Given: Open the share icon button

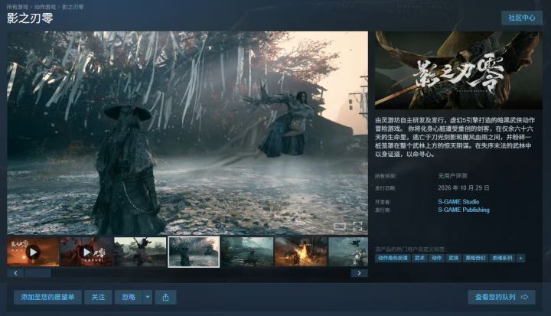Looking at the screenshot, I should [165, 298].
